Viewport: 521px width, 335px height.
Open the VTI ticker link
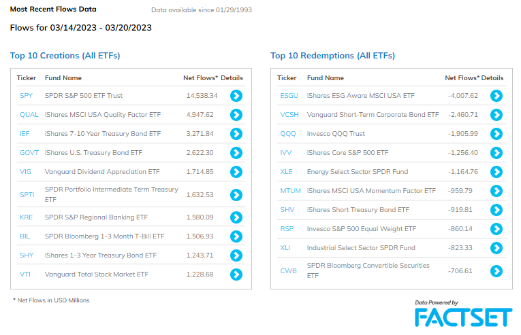pyautogui.click(x=25, y=275)
